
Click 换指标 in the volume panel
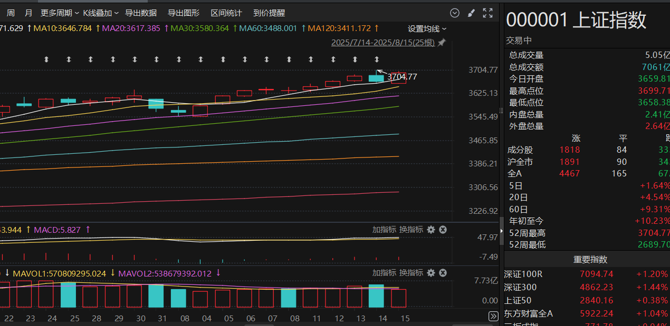tap(411, 273)
